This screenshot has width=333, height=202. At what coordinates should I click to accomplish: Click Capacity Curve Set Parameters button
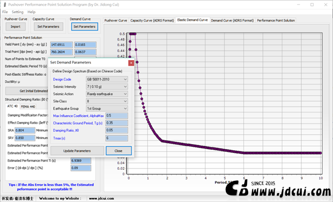(x=48, y=27)
